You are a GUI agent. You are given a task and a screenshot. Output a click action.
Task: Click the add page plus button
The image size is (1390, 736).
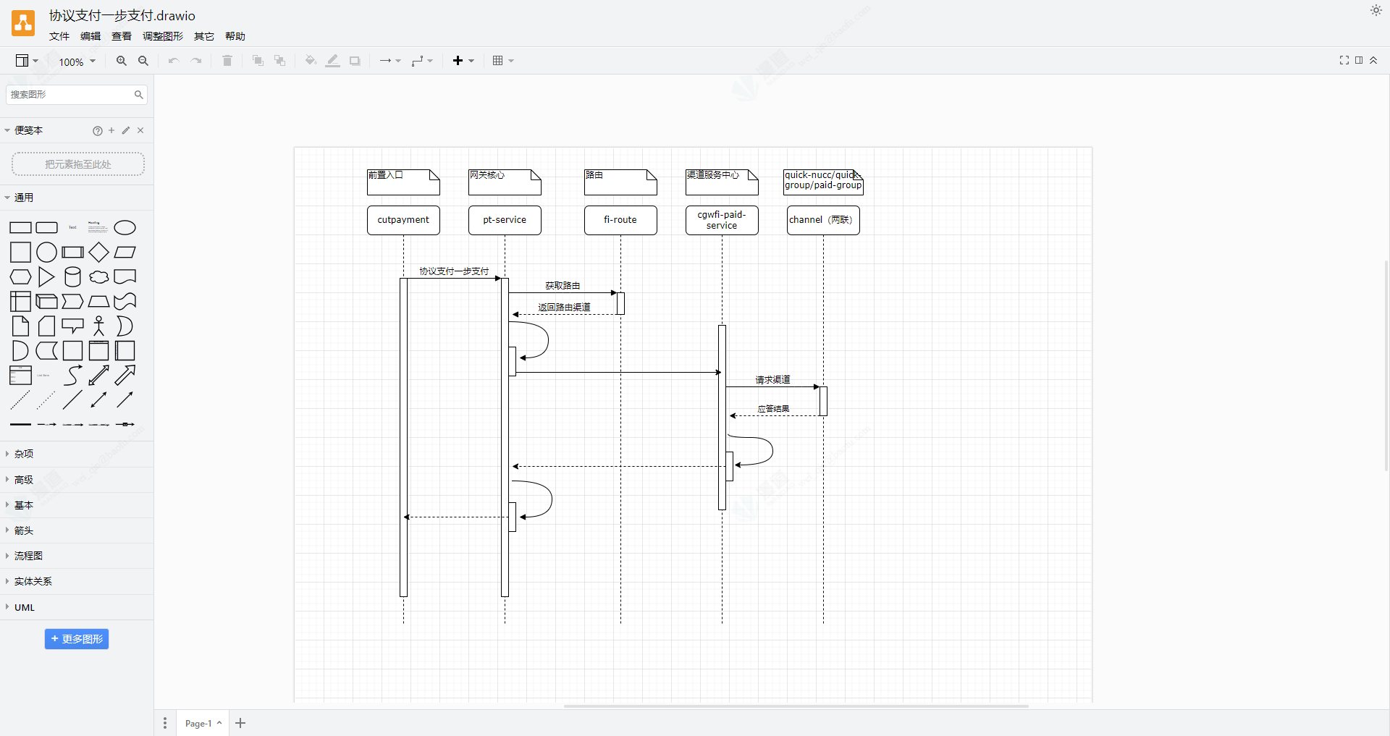coord(240,723)
